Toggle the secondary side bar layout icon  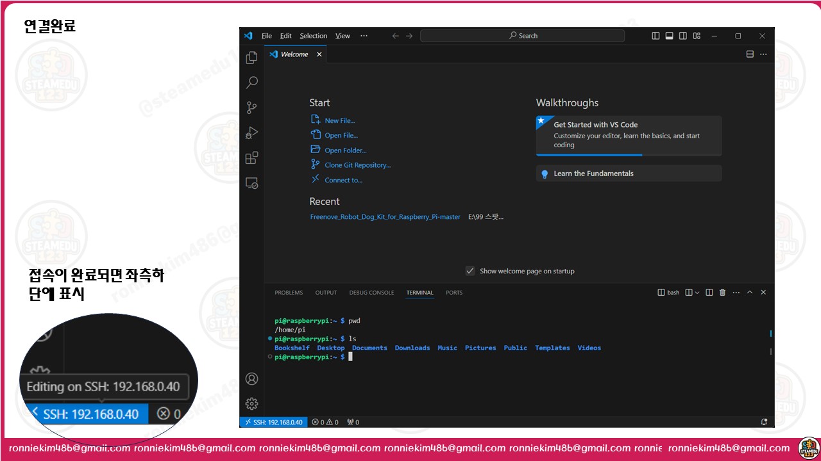(x=683, y=36)
